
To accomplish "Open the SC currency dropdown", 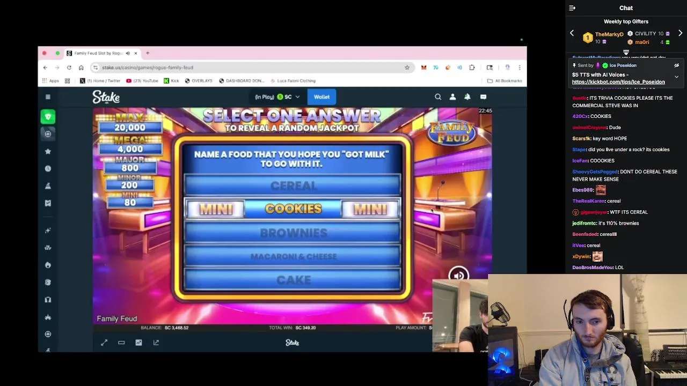I will click(x=288, y=97).
